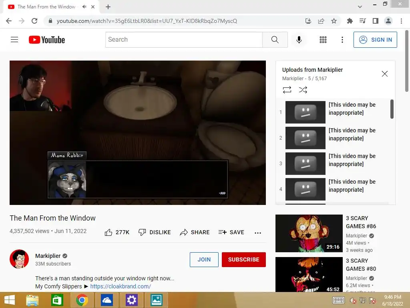Viewport: 410px width, 308px height.
Task: Click the Chrome taskbar icon
Action: point(82,300)
